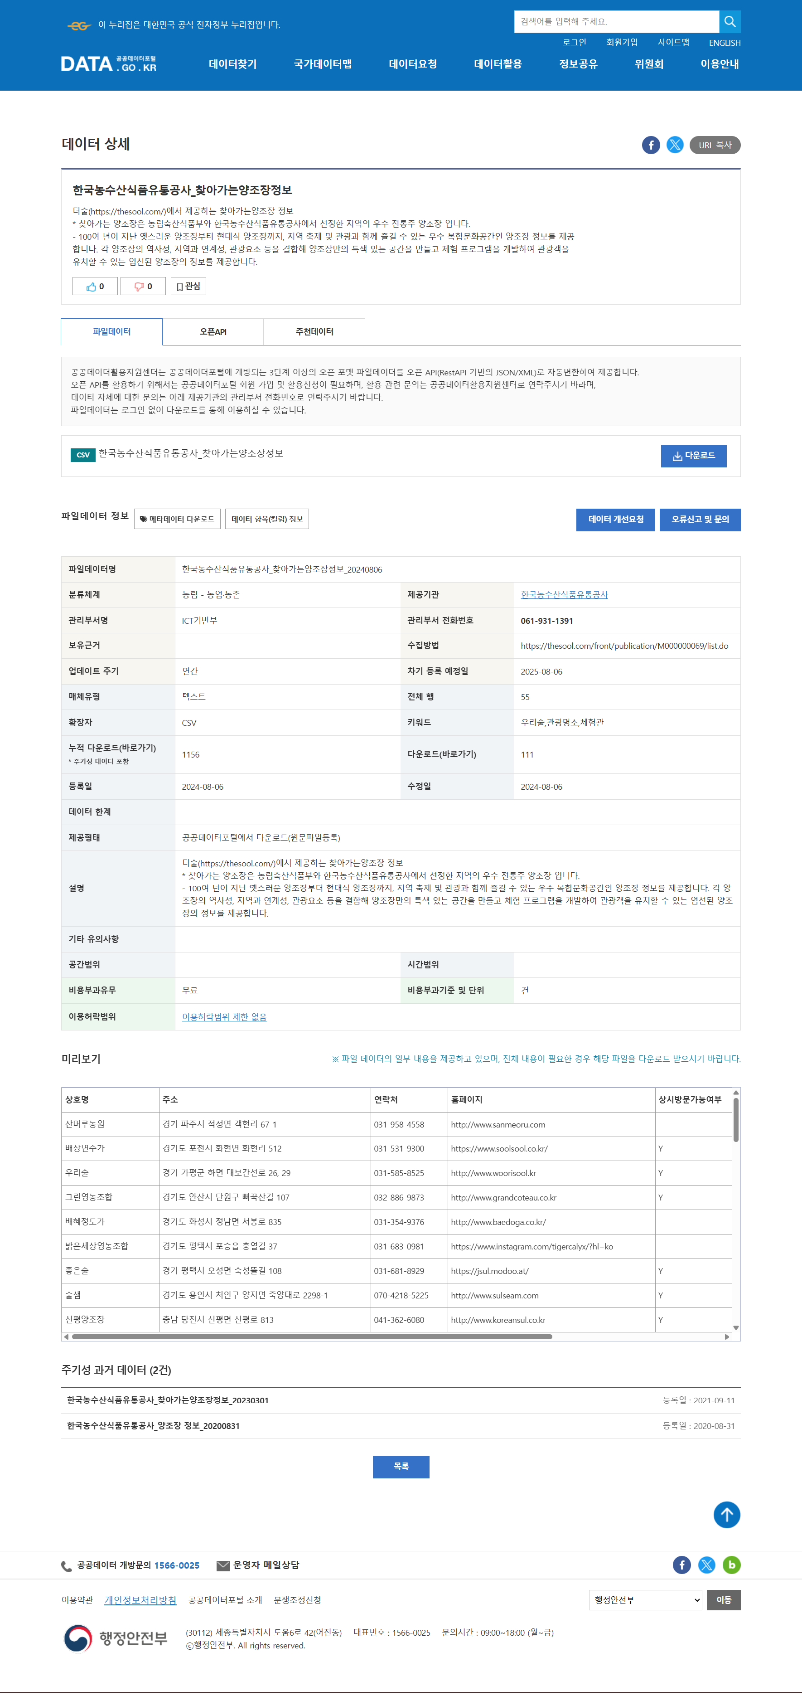Screen dimensions: 802x1696
Task: Click the search magnifier icon
Action: (x=729, y=22)
